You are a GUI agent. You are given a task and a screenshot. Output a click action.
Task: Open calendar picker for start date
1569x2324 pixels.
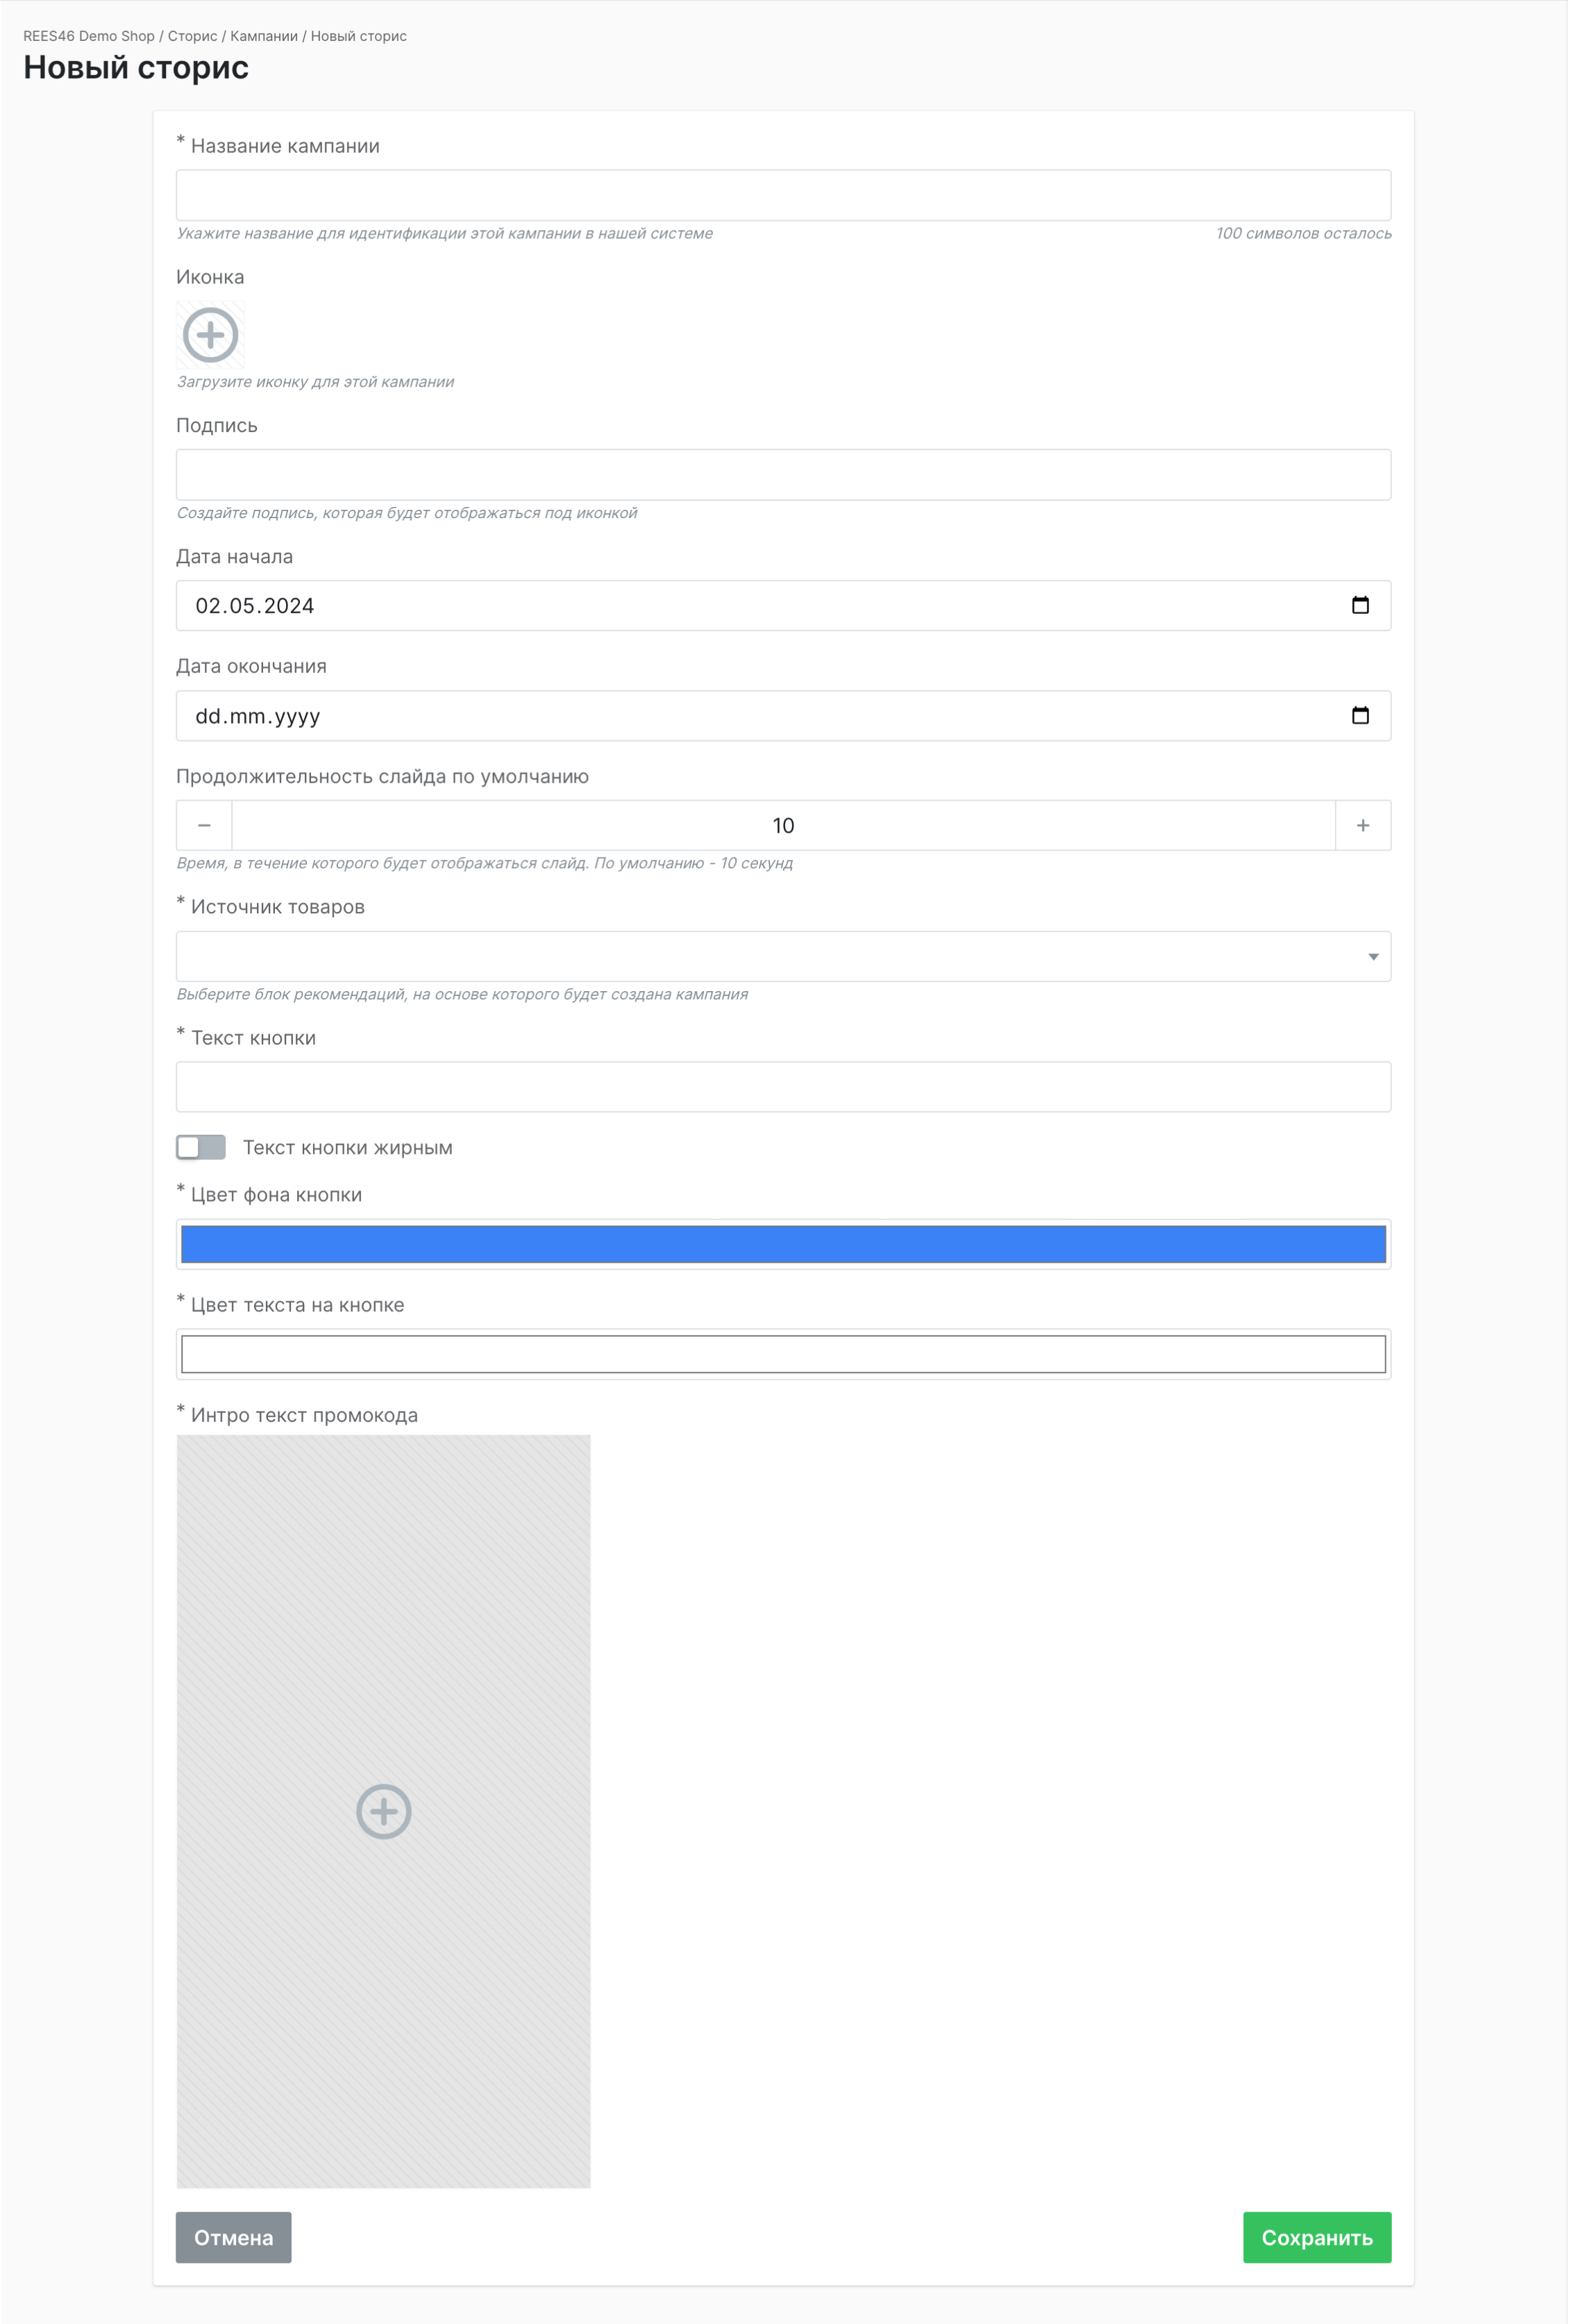click(1359, 605)
